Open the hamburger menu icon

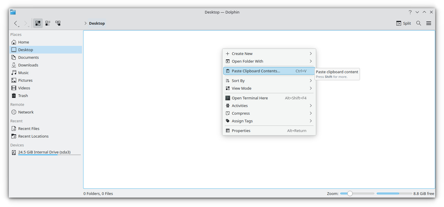[x=428, y=23]
